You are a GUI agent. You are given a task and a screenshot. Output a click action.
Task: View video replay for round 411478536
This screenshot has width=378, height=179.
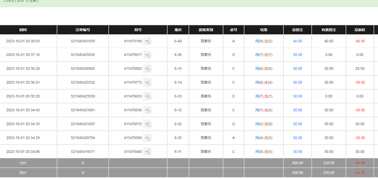(x=147, y=110)
